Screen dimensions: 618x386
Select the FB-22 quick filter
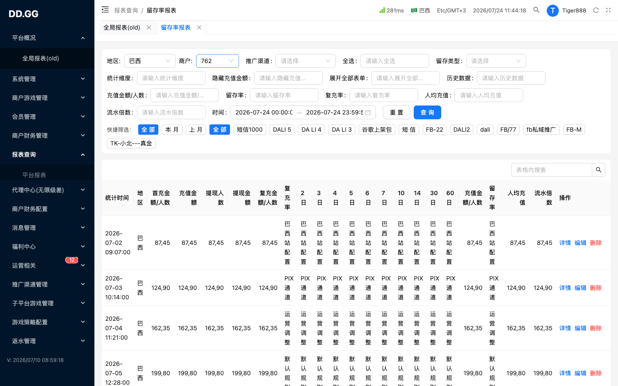pos(435,130)
